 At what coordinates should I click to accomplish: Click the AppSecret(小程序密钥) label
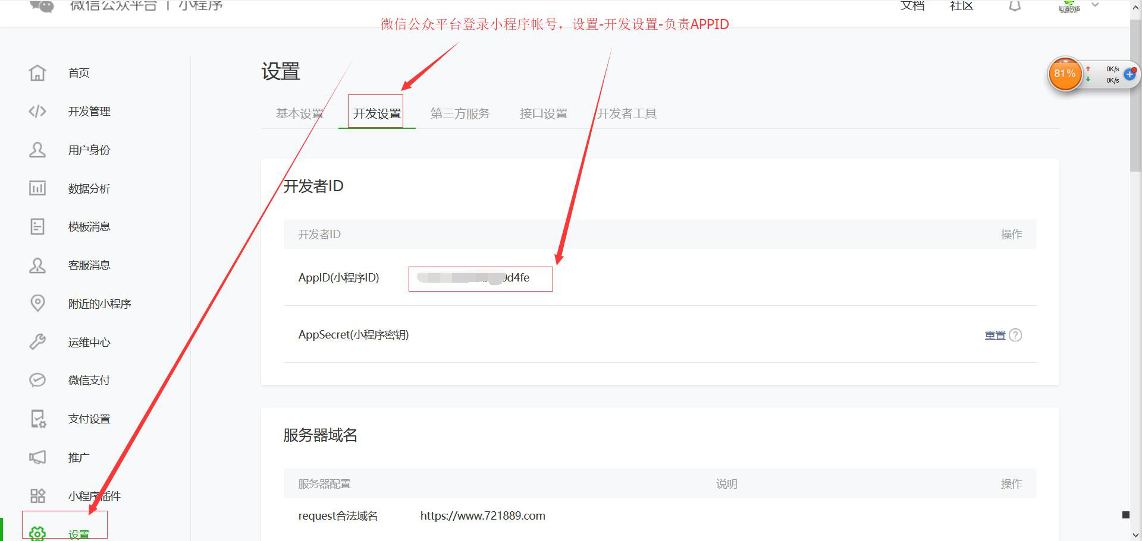click(x=353, y=335)
